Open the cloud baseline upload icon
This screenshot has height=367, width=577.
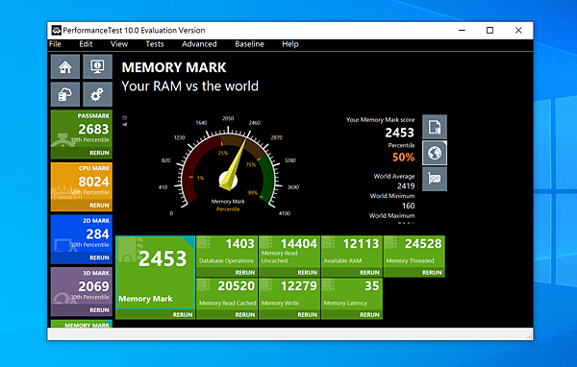click(65, 94)
